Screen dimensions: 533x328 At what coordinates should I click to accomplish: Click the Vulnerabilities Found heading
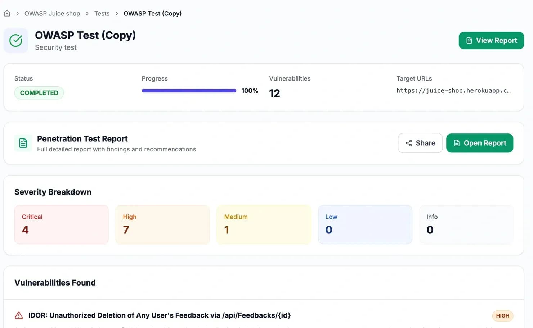pos(55,283)
